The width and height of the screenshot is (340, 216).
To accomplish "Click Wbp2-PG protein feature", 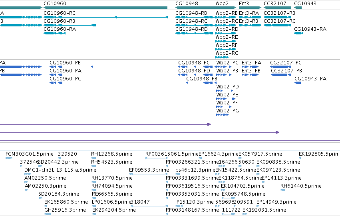I will click(222, 115).
